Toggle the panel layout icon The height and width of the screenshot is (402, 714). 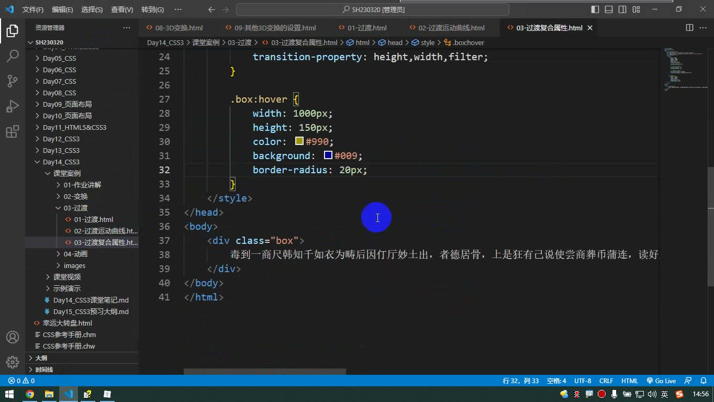click(x=609, y=9)
